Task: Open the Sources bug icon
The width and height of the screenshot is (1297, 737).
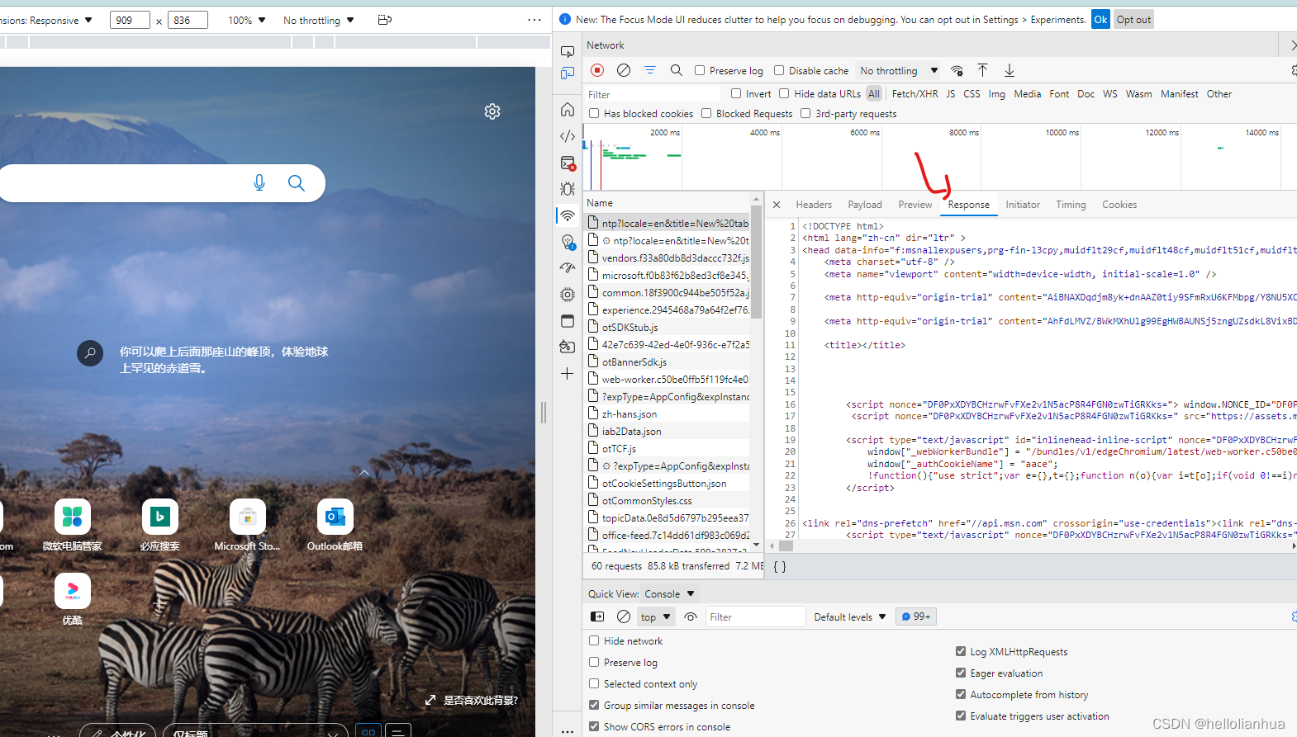Action: click(x=568, y=189)
